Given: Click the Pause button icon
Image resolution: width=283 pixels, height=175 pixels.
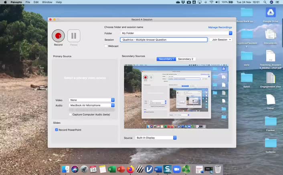Looking at the screenshot, I should tap(74, 36).
